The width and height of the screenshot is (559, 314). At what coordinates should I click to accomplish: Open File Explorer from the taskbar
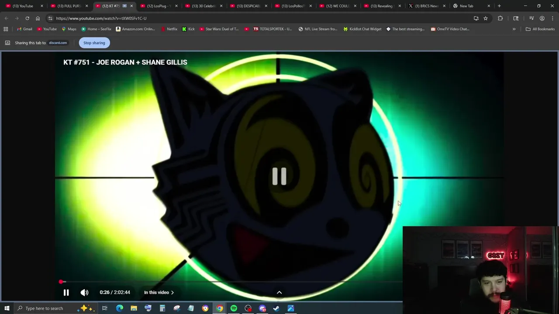click(134, 308)
